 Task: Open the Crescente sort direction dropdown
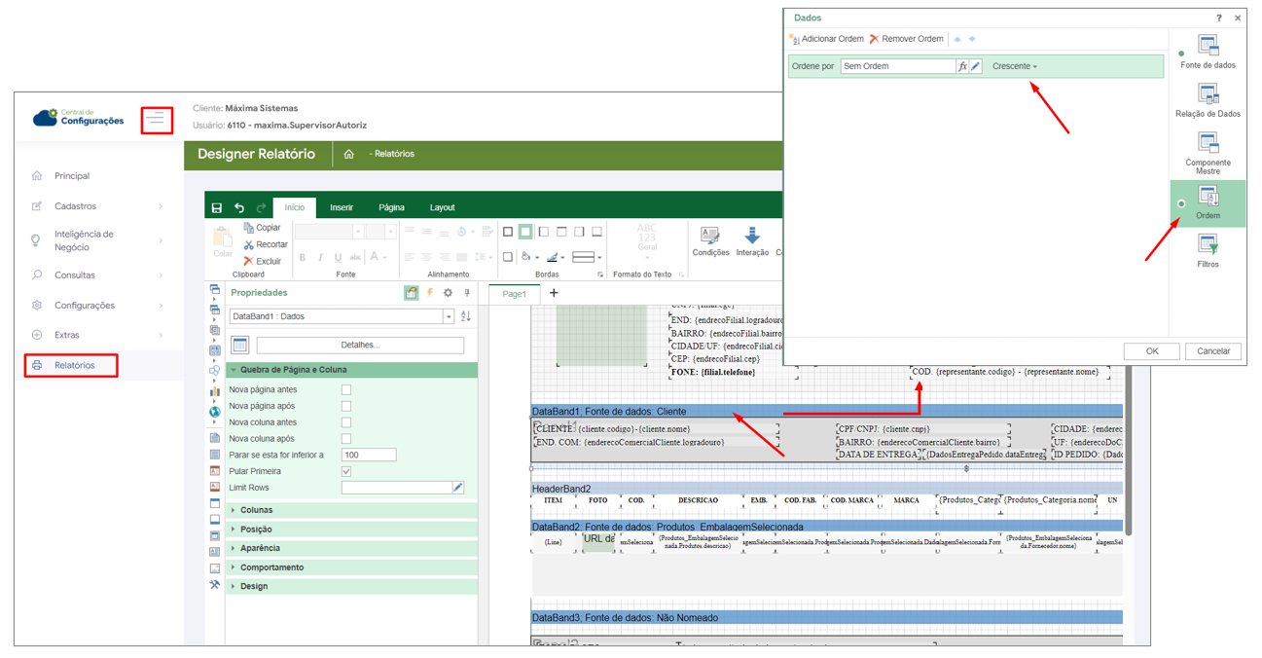click(1015, 66)
